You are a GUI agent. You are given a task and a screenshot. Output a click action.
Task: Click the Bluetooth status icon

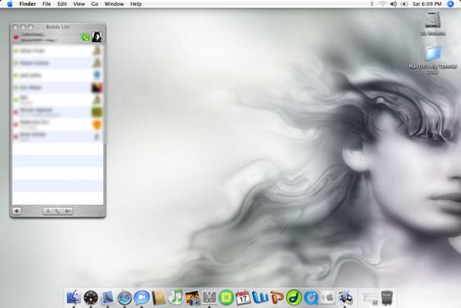(x=372, y=4)
